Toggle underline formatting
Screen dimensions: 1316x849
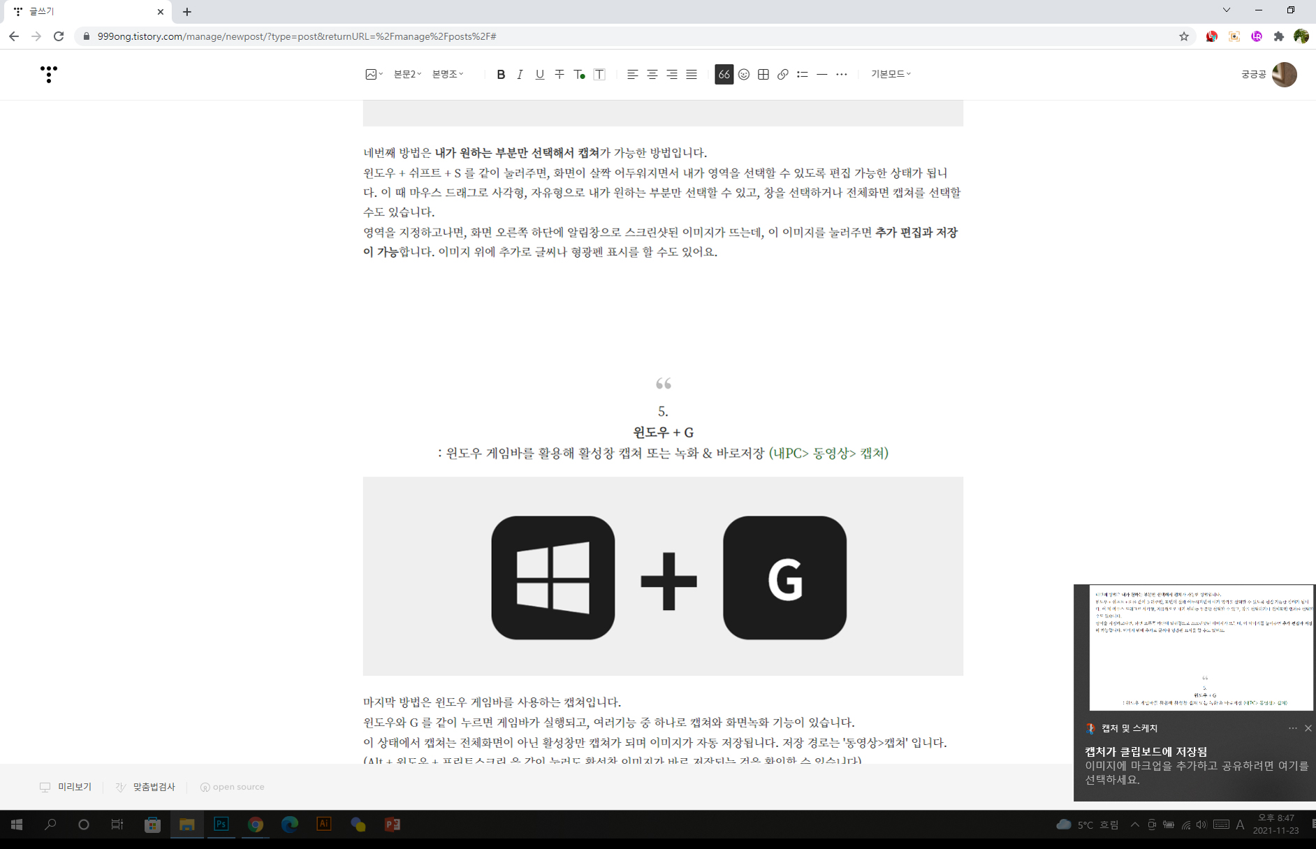click(539, 74)
